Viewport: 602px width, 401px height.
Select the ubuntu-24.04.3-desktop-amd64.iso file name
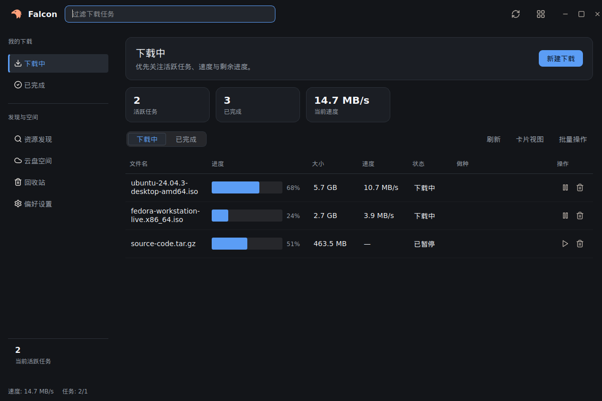(x=165, y=187)
